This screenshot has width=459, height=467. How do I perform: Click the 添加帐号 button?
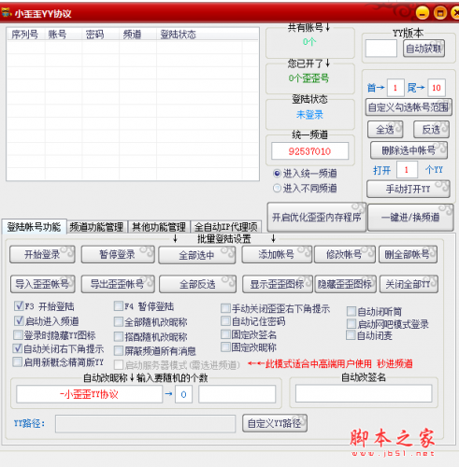[277, 255]
